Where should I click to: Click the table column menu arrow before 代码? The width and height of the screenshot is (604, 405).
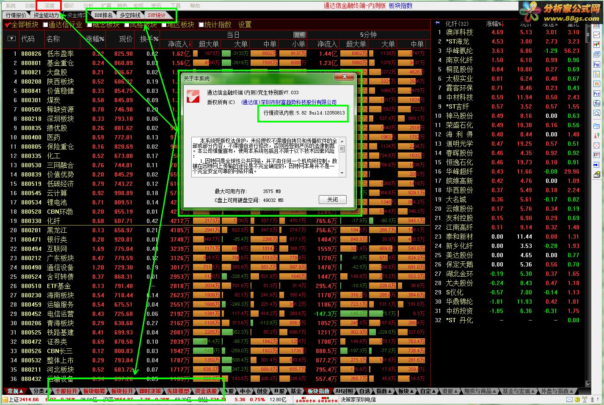[x=11, y=39]
